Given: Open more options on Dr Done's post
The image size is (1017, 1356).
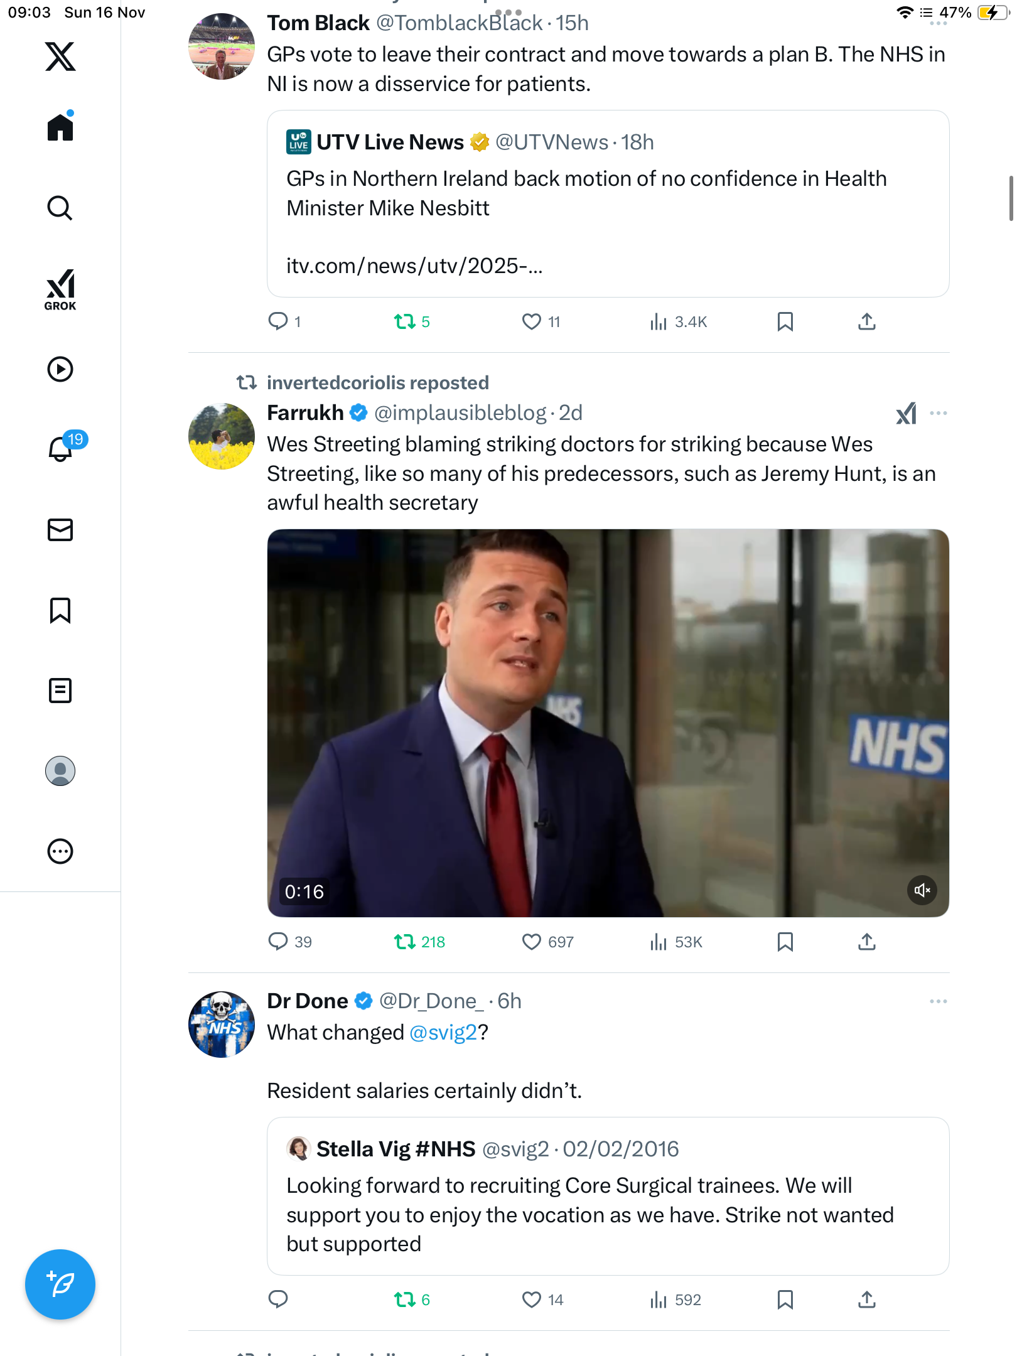Looking at the screenshot, I should click(x=938, y=1001).
